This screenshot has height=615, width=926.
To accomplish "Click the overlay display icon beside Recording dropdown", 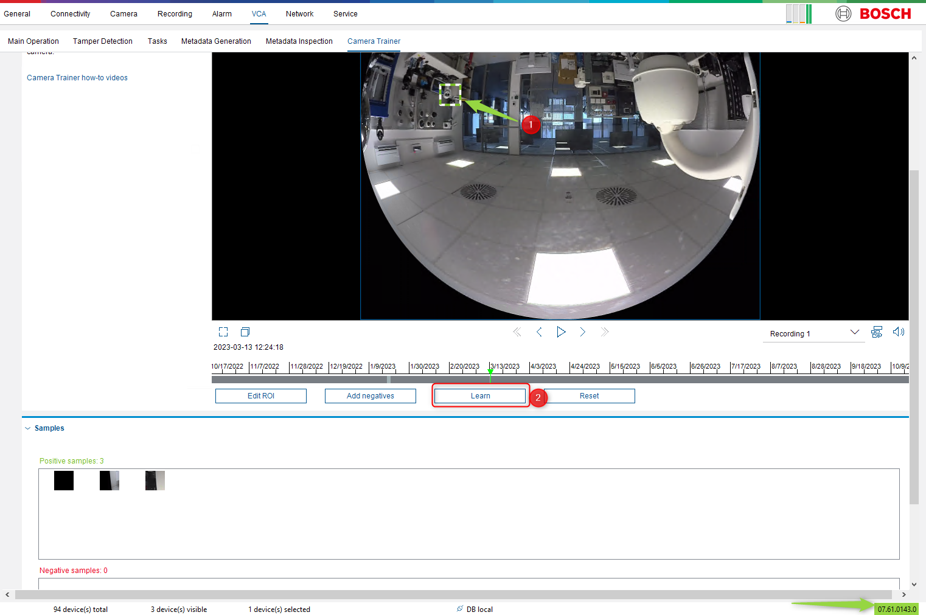I will 877,332.
